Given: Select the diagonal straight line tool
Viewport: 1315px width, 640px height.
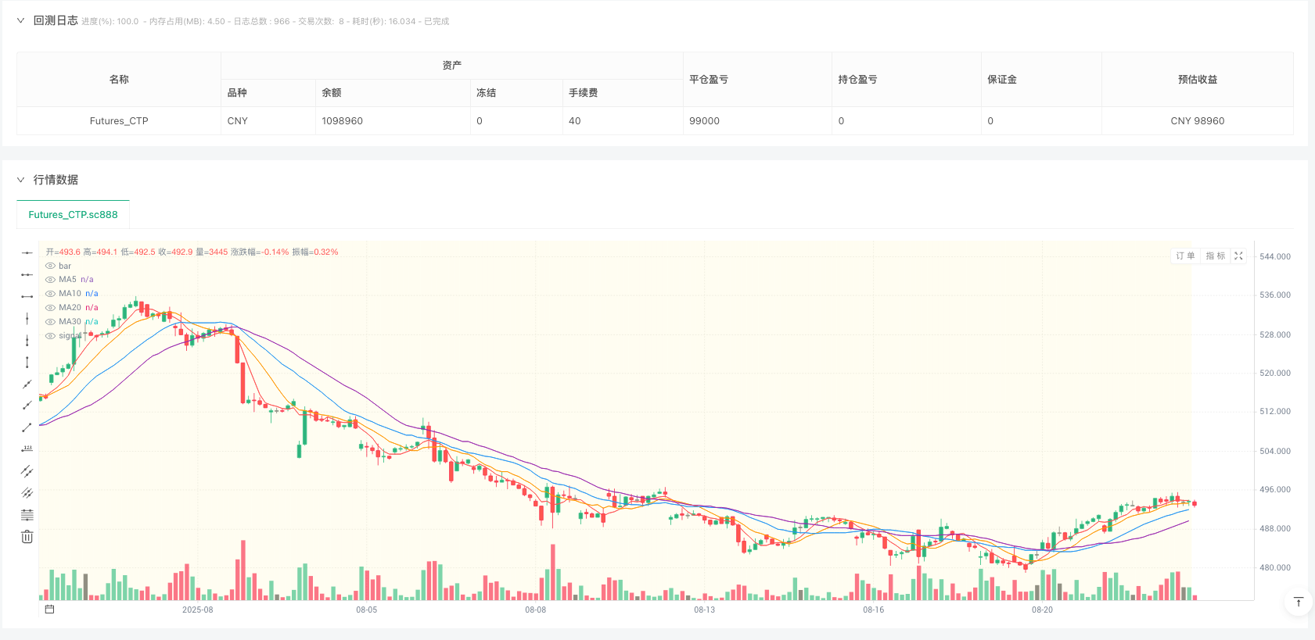Looking at the screenshot, I should tap(27, 384).
